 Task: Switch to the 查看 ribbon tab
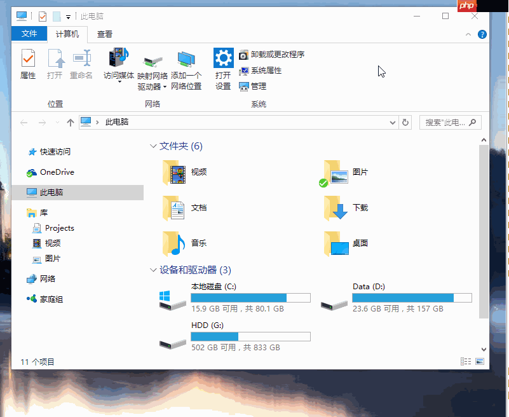pos(105,34)
